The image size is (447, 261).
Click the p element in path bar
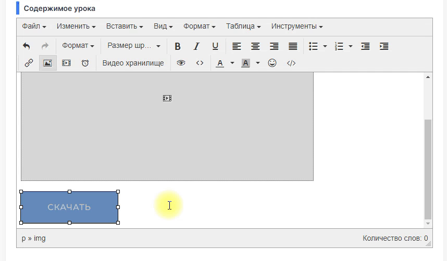coord(23,239)
